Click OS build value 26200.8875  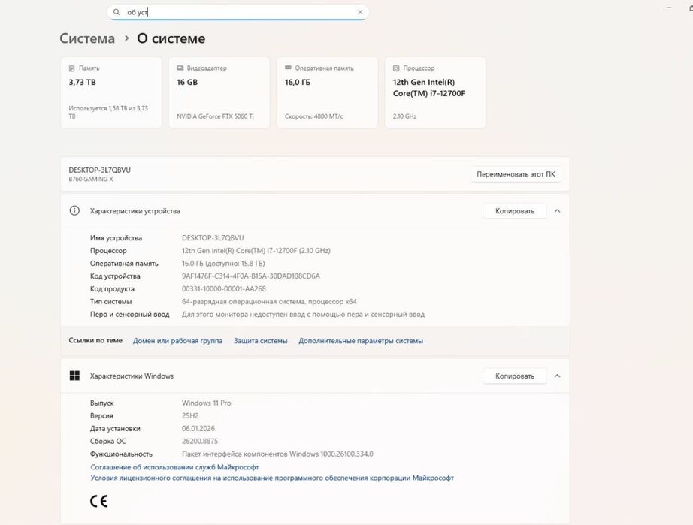(x=200, y=442)
